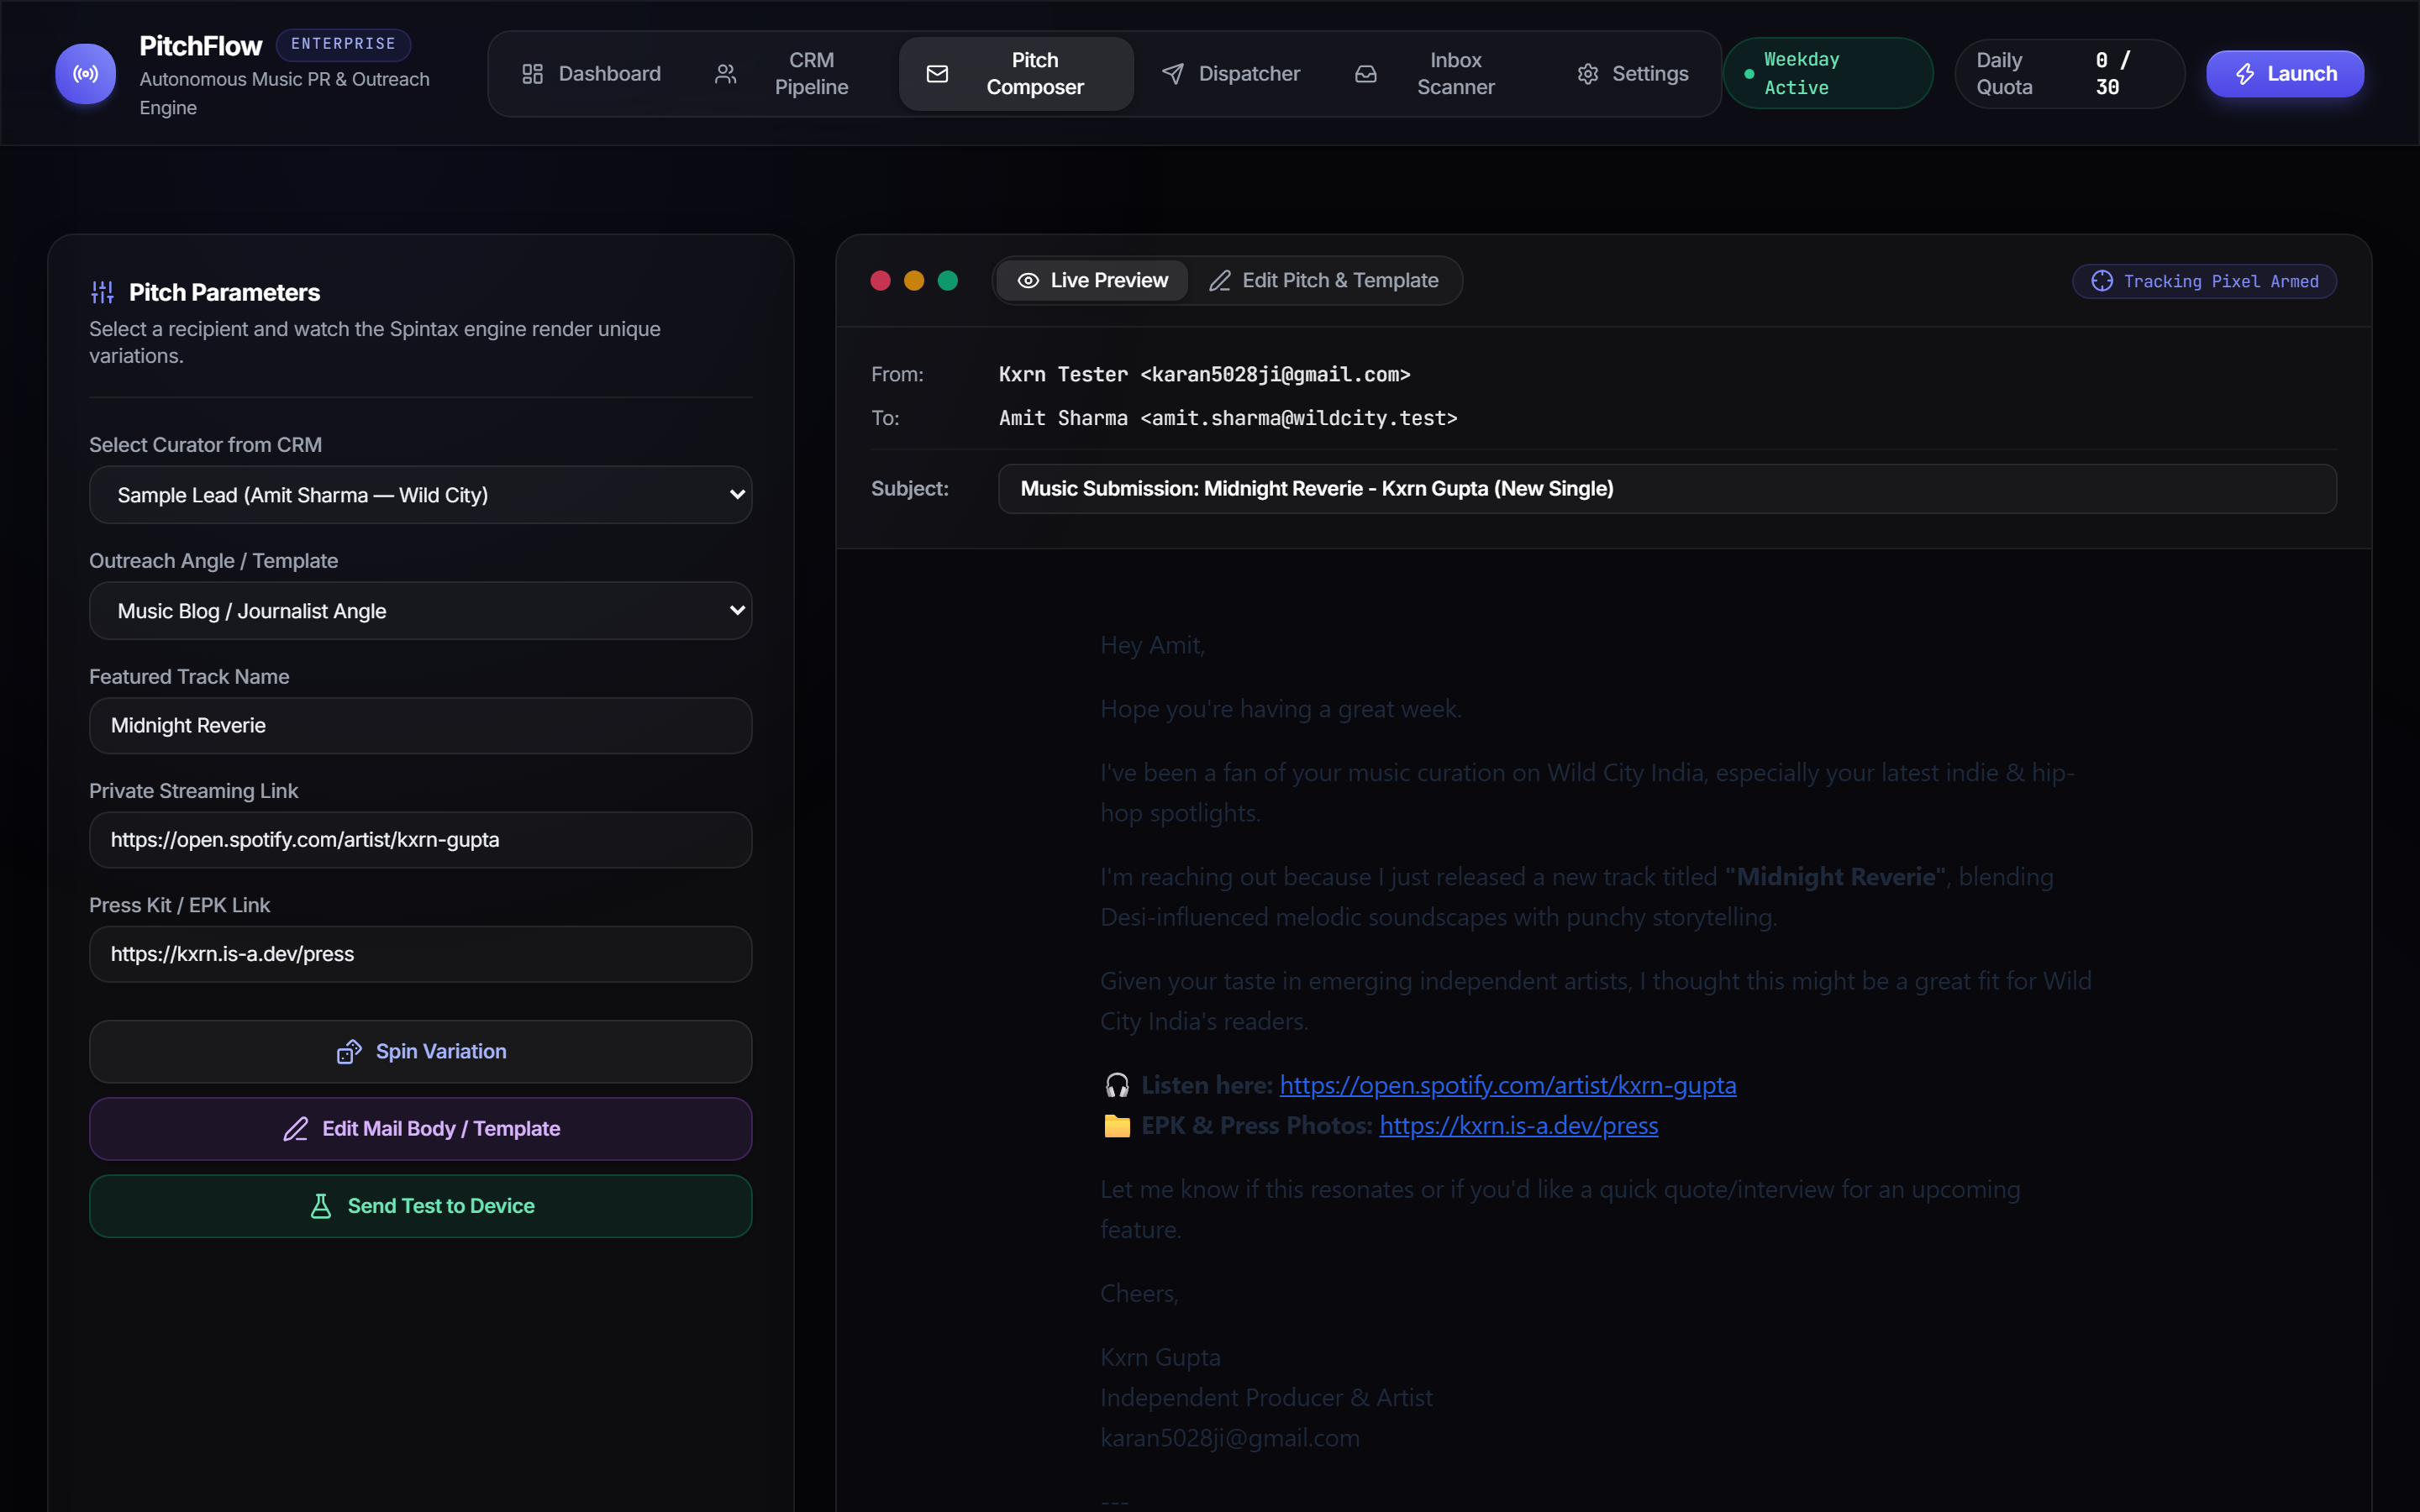The image size is (2420, 1512).
Task: Click the folder icon beside EPK & Press Photos
Action: point(1117,1126)
